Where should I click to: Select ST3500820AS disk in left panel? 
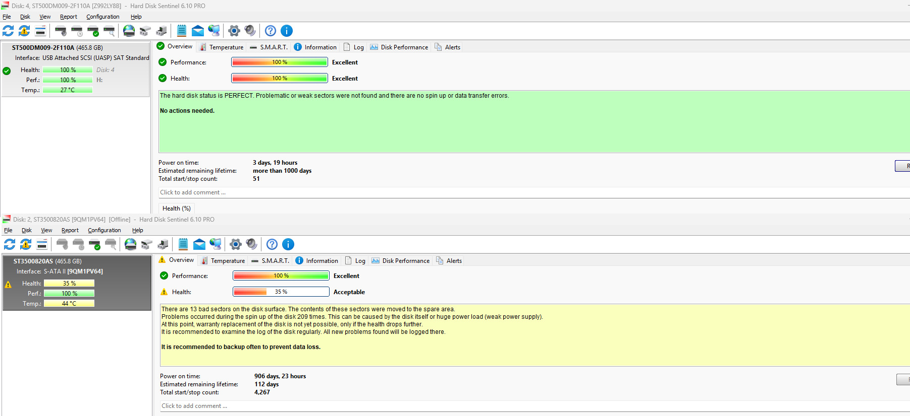pyautogui.click(x=77, y=283)
